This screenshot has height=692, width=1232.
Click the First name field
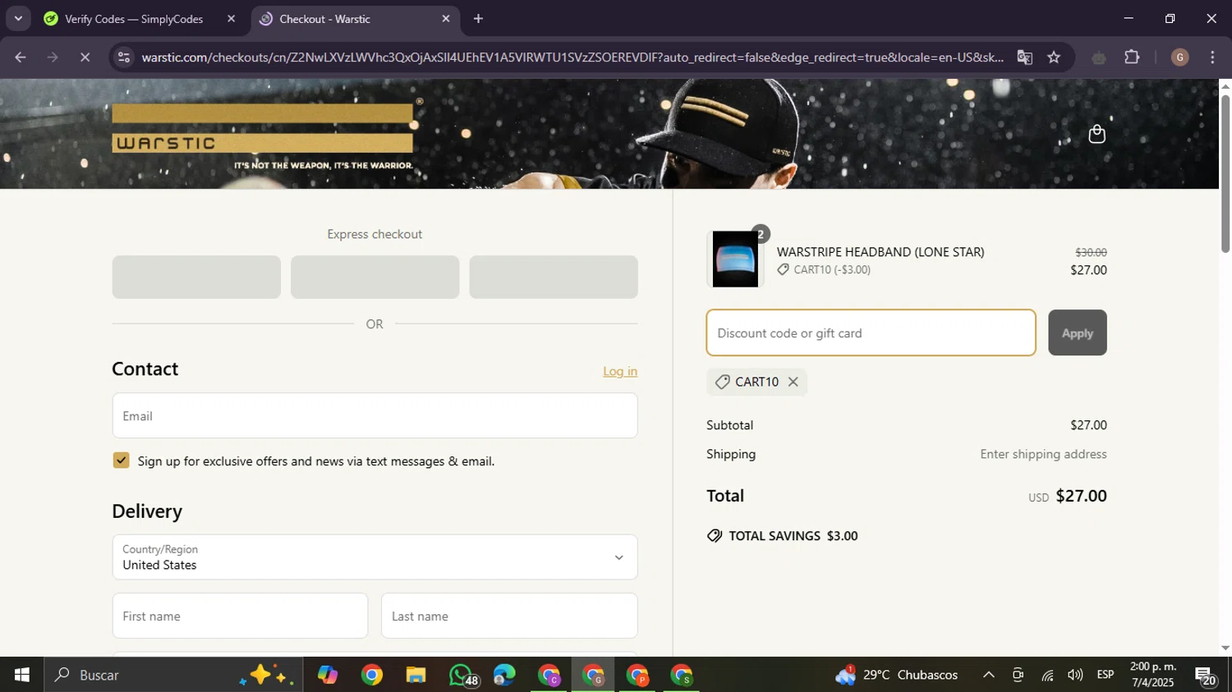[x=240, y=616]
